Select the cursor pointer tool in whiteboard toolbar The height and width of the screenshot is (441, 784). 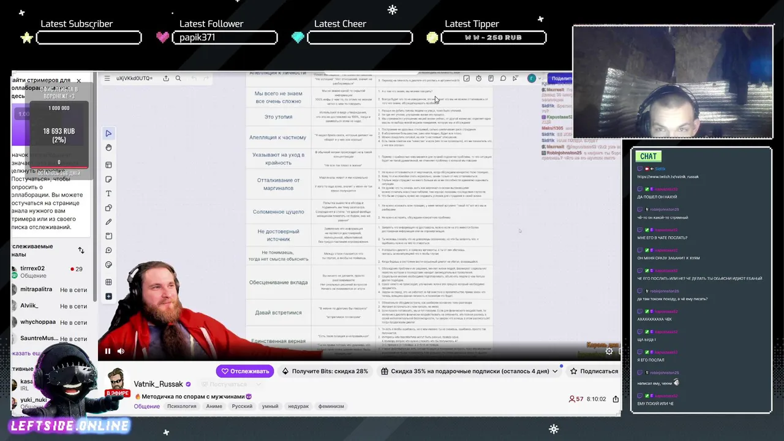(x=108, y=133)
